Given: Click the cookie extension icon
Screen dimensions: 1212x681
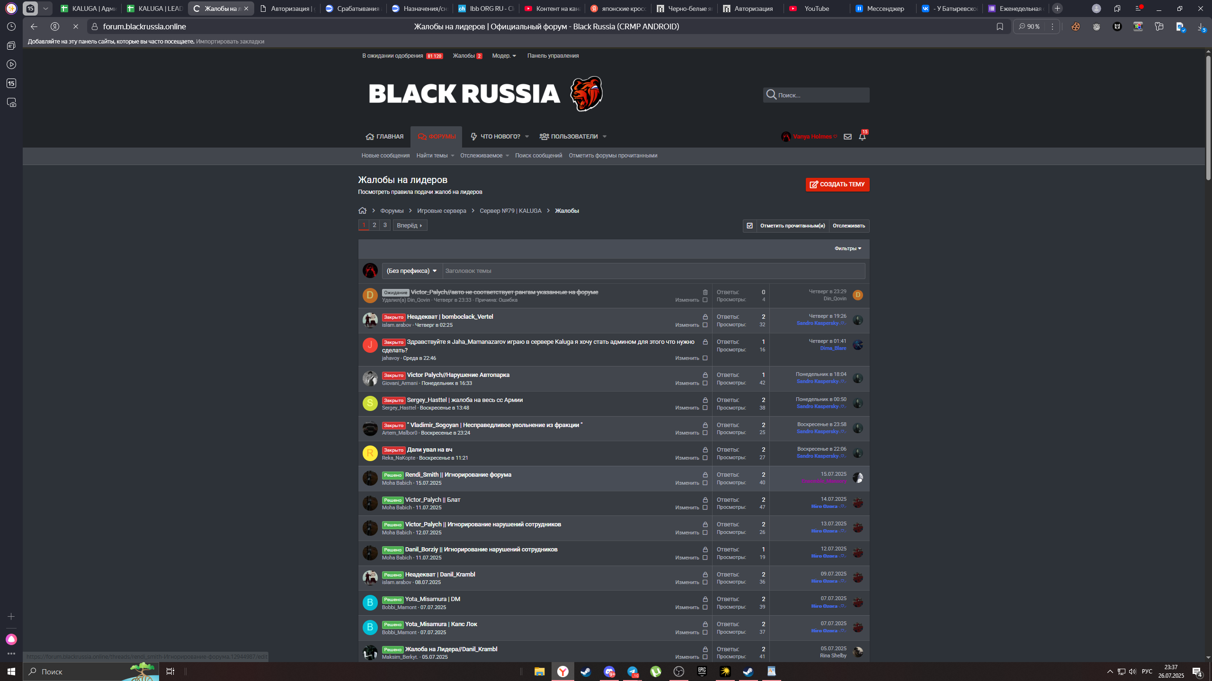Looking at the screenshot, I should 1076,27.
